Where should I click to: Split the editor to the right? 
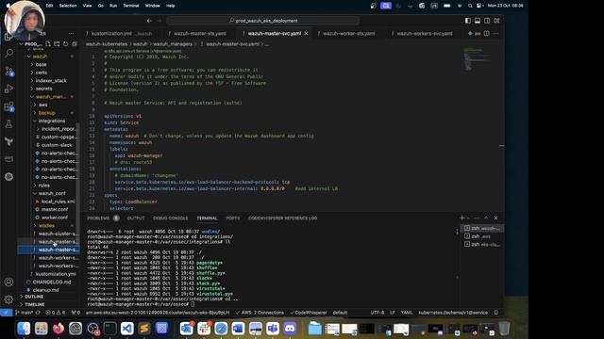tap(487, 34)
